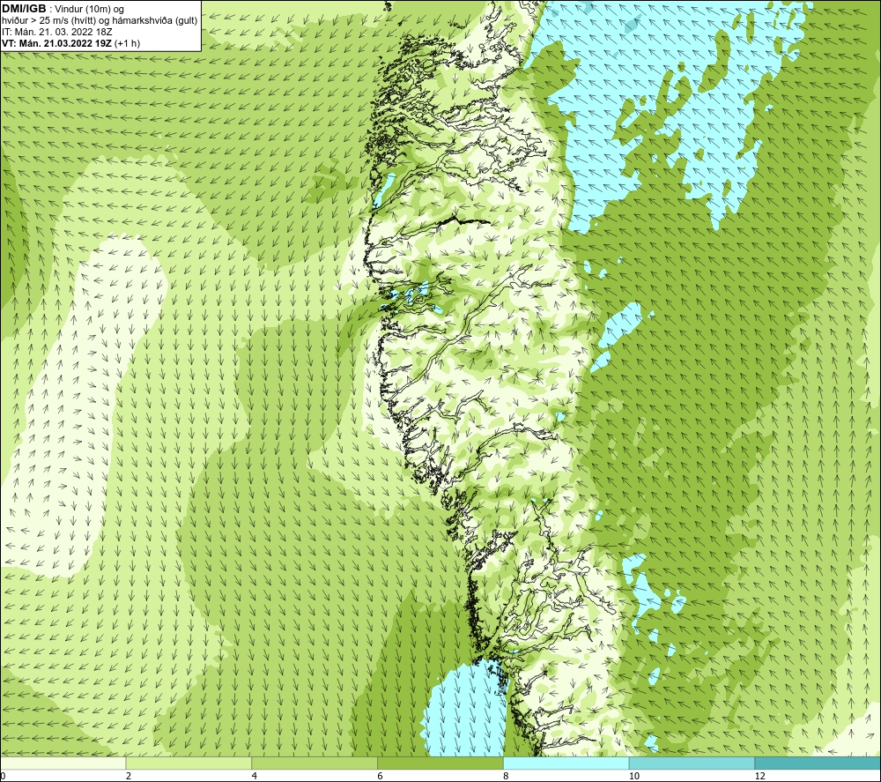Click the scale label '10'

[634, 777]
